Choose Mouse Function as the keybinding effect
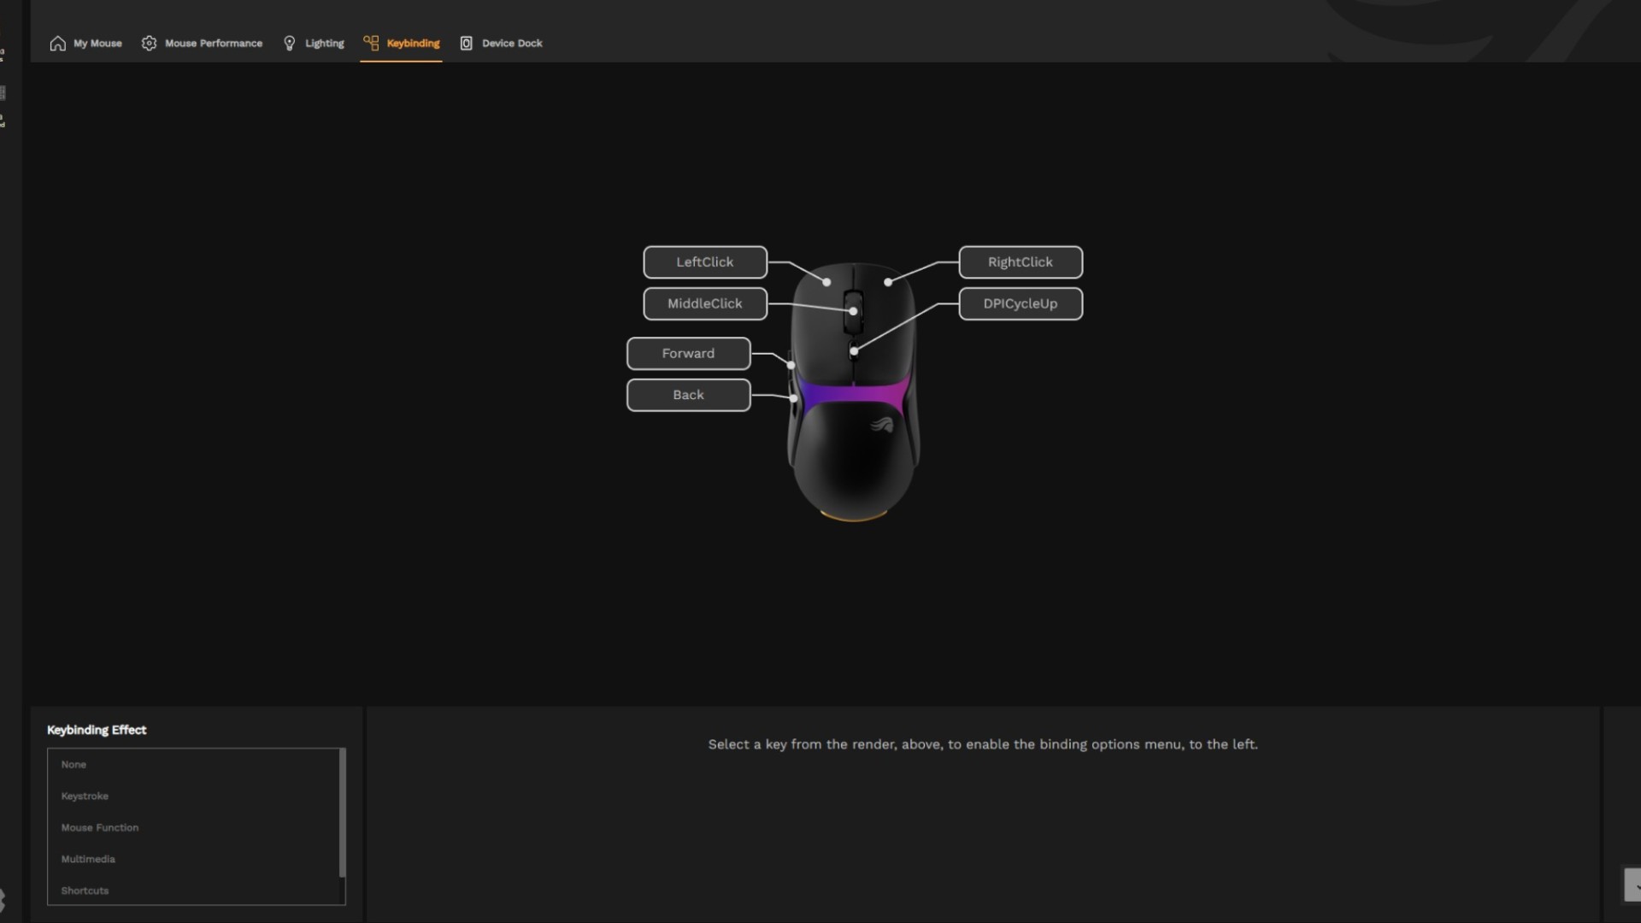 (99, 827)
